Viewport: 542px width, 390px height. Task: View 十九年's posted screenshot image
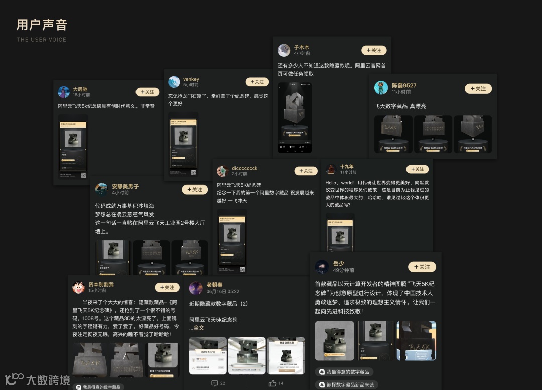pos(340,232)
